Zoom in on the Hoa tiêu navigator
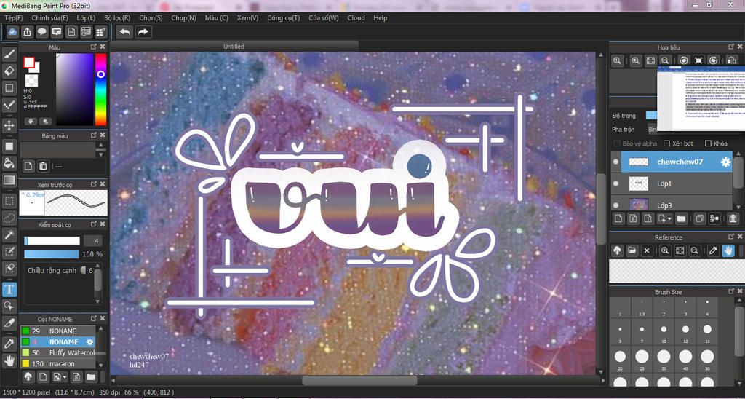Screen dimensions: 745x399 [636, 60]
